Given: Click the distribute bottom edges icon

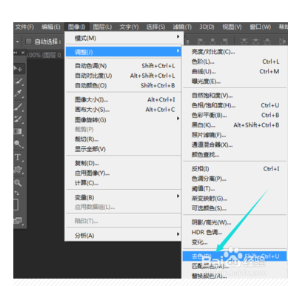Looking at the screenshot, I should [267, 41].
